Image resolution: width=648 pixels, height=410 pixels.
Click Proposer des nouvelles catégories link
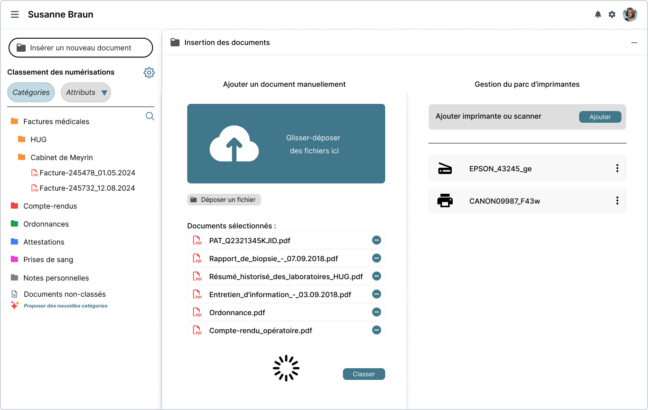(65, 306)
